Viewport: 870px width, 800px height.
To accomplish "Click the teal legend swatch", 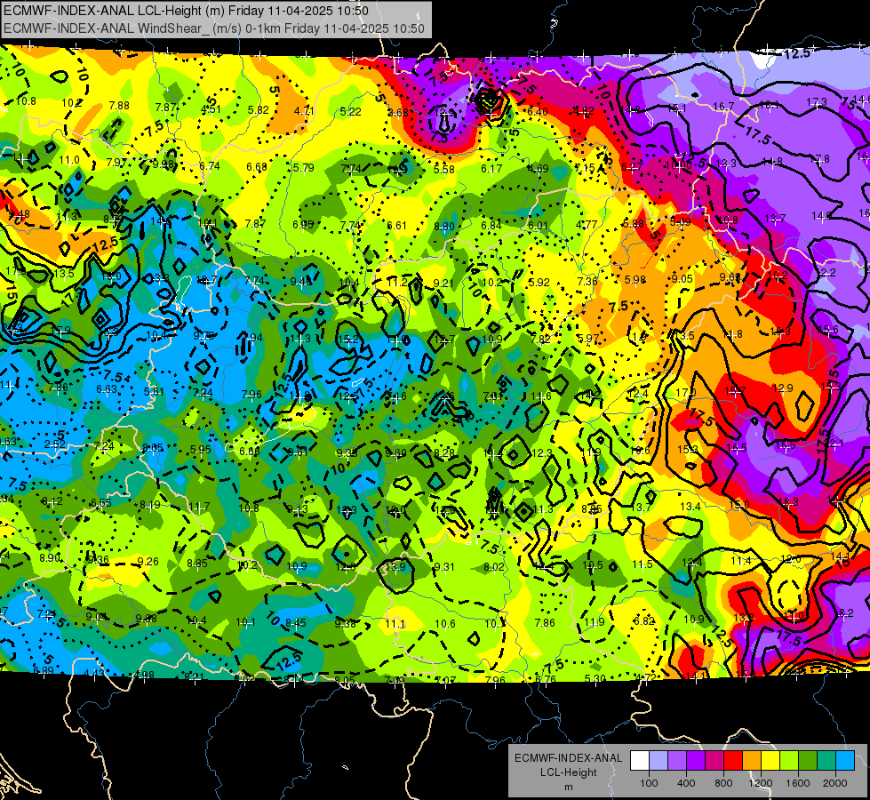I will (x=826, y=761).
